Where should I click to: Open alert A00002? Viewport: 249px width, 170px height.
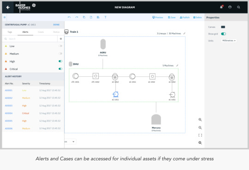(x=9, y=98)
